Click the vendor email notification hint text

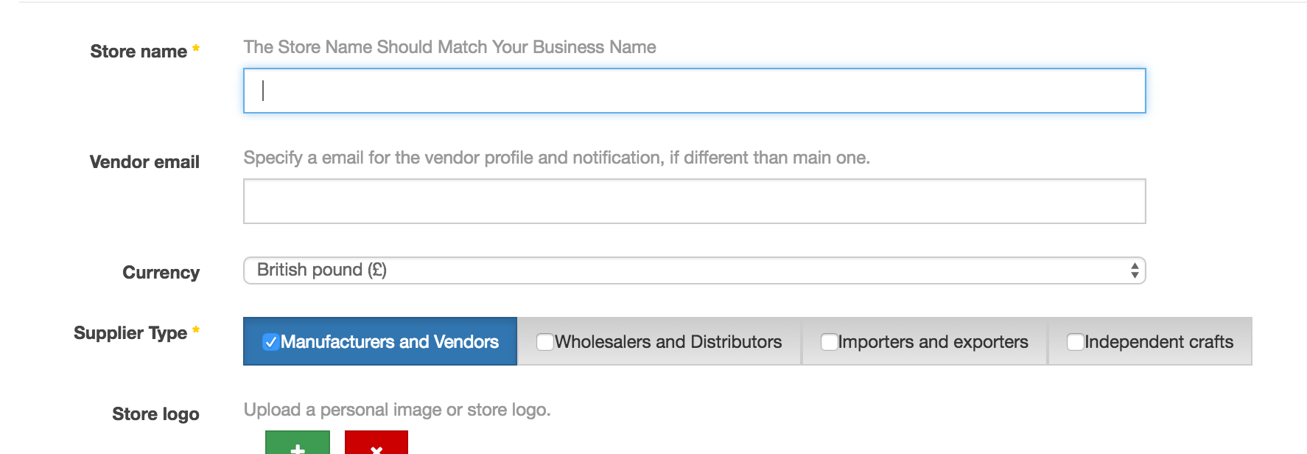[x=556, y=158]
